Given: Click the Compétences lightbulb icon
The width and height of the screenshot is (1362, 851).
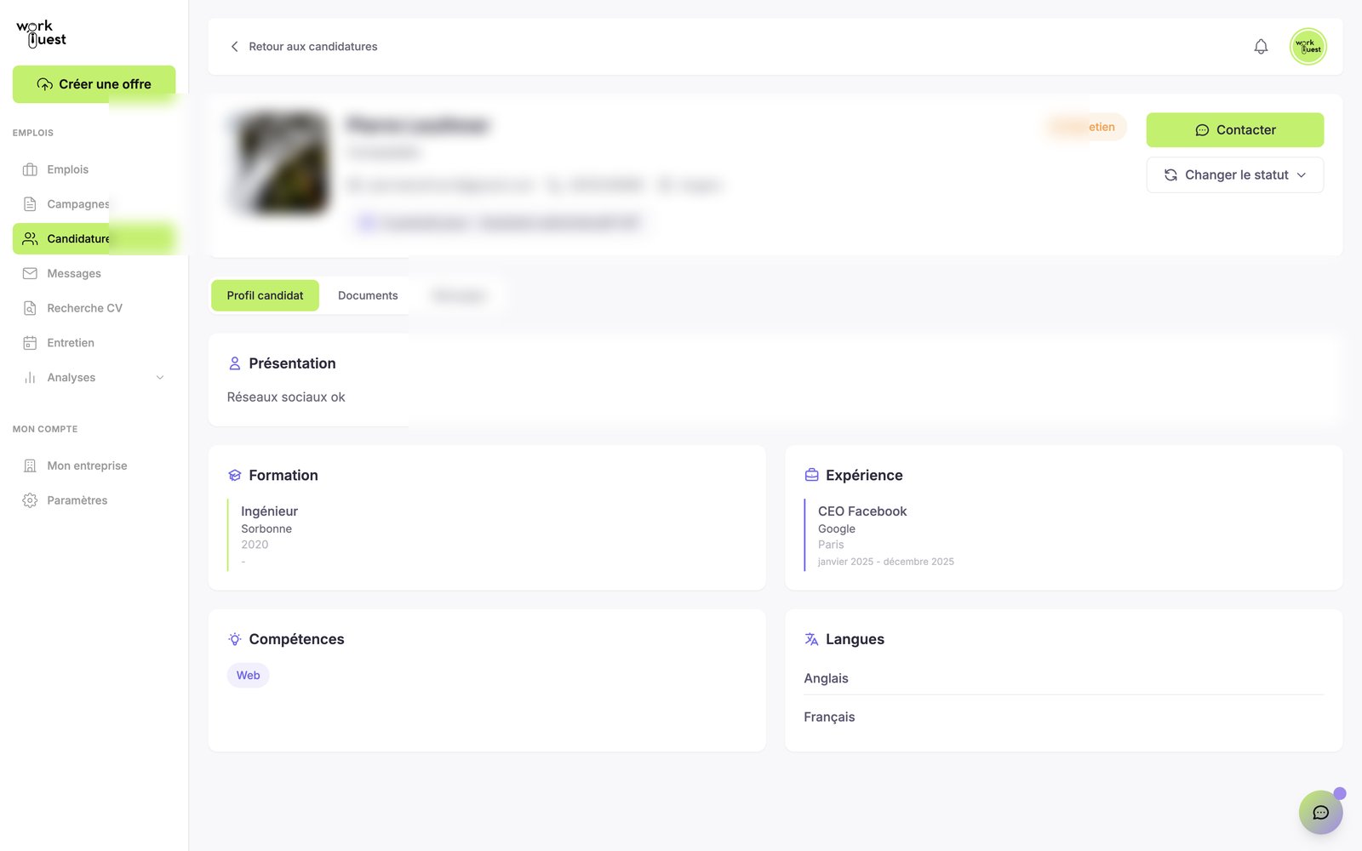Looking at the screenshot, I should click(235, 639).
